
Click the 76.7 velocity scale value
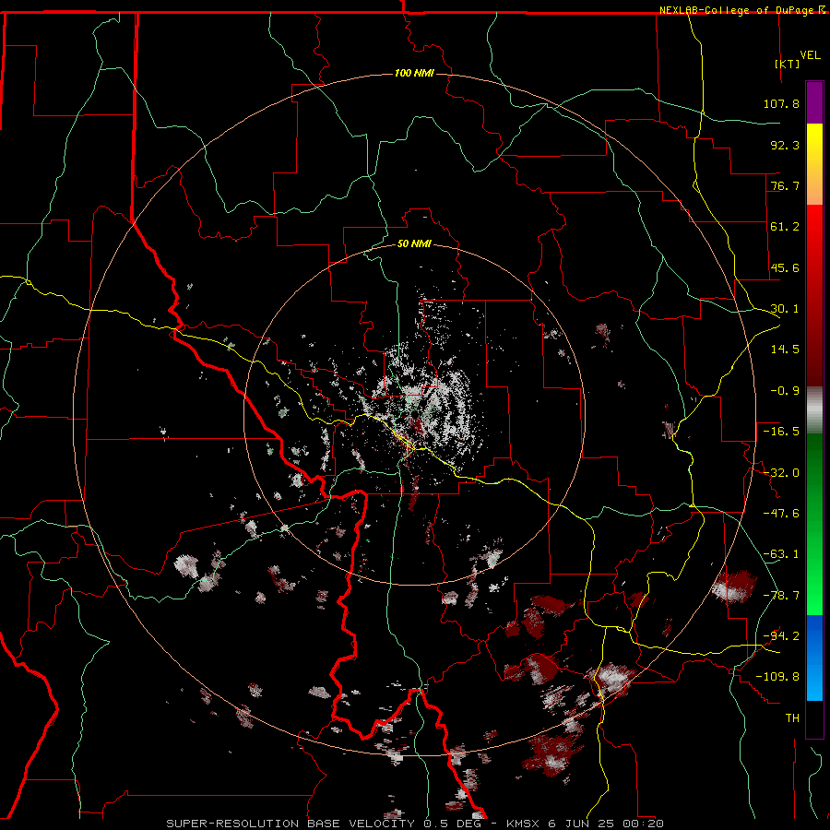click(x=785, y=185)
